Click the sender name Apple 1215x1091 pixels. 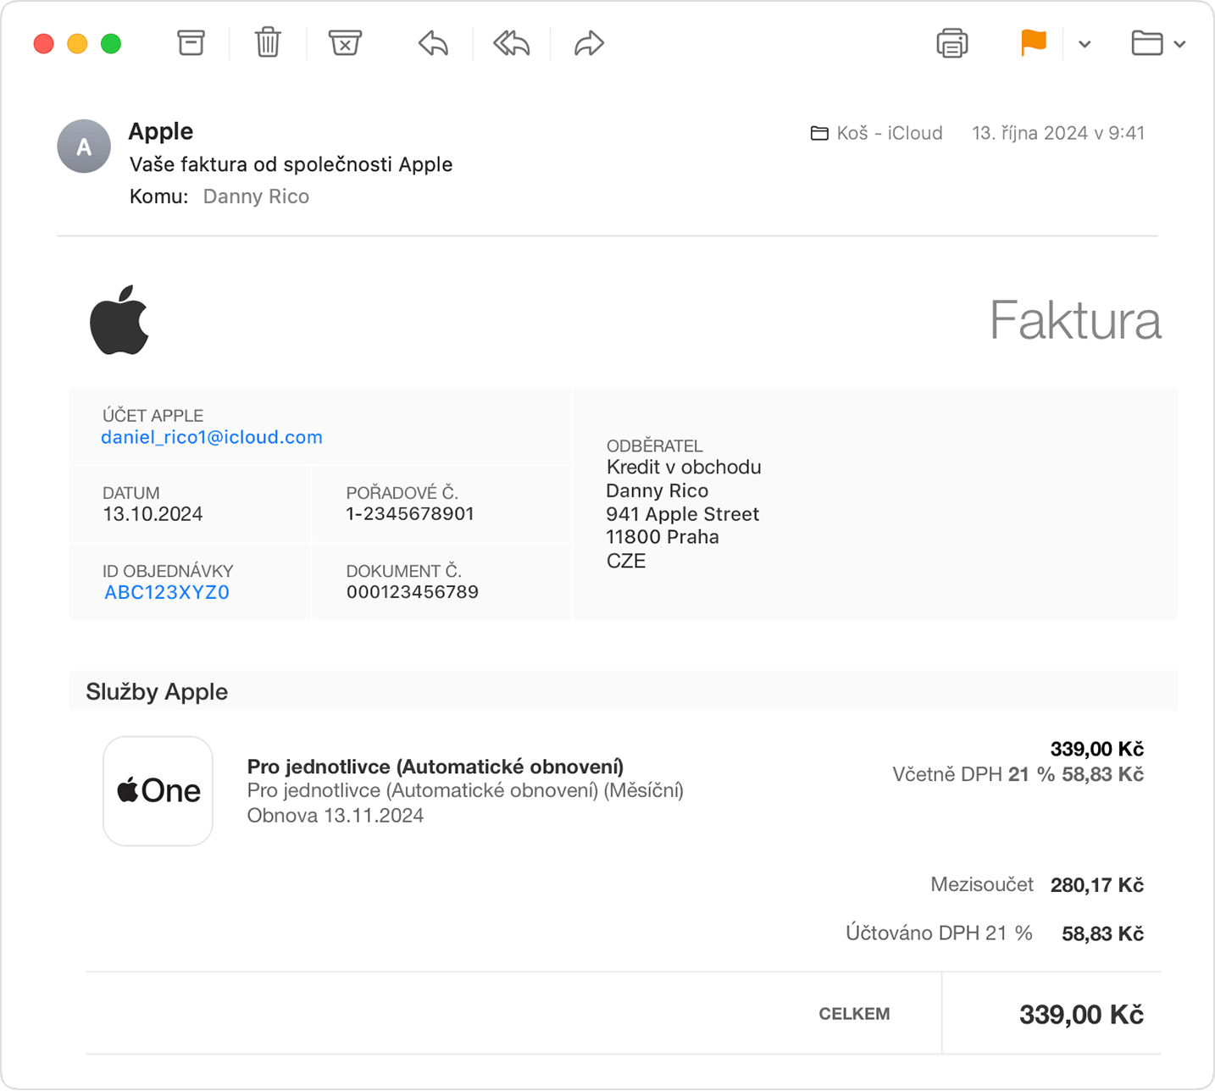point(161,131)
